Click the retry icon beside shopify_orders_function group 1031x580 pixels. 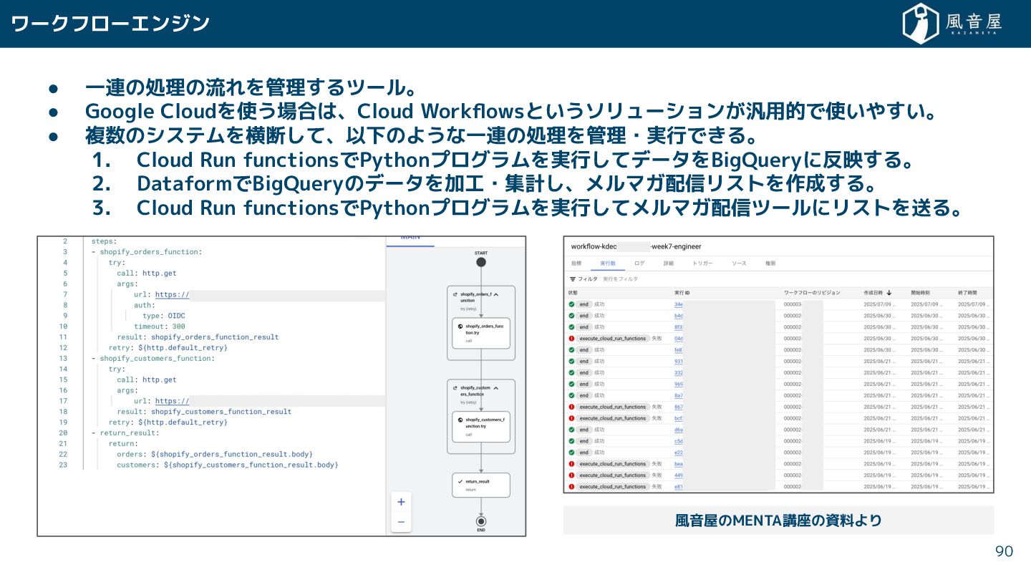pos(455,294)
